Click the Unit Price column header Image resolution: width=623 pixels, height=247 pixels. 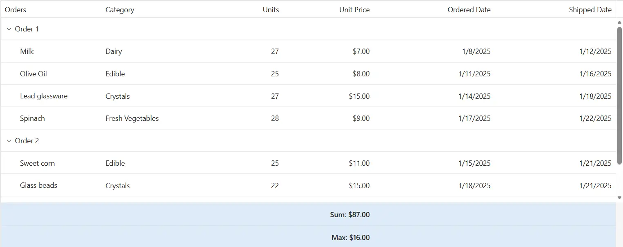tap(354, 10)
